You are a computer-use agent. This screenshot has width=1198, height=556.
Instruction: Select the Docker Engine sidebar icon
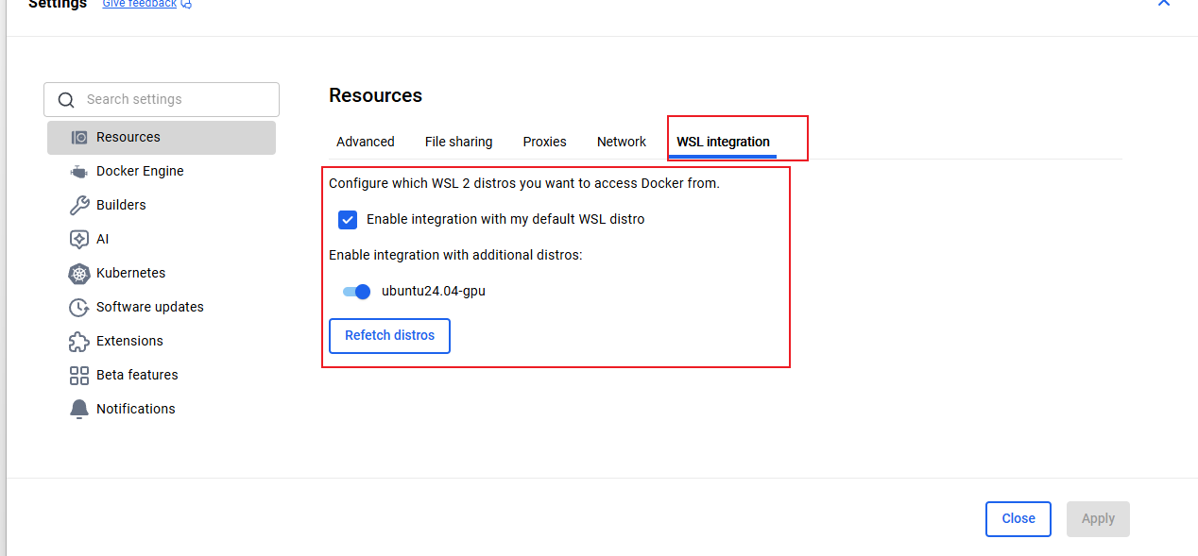click(79, 171)
